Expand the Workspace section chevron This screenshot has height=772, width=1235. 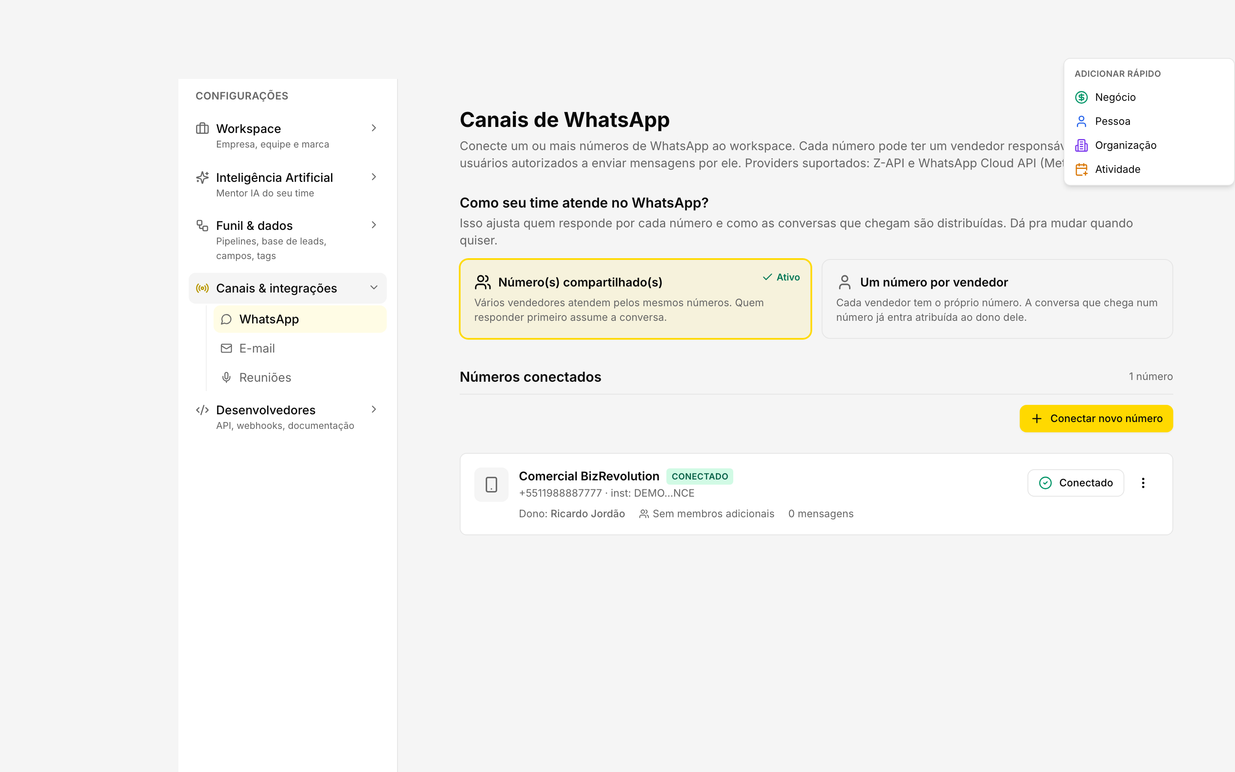pyautogui.click(x=374, y=128)
